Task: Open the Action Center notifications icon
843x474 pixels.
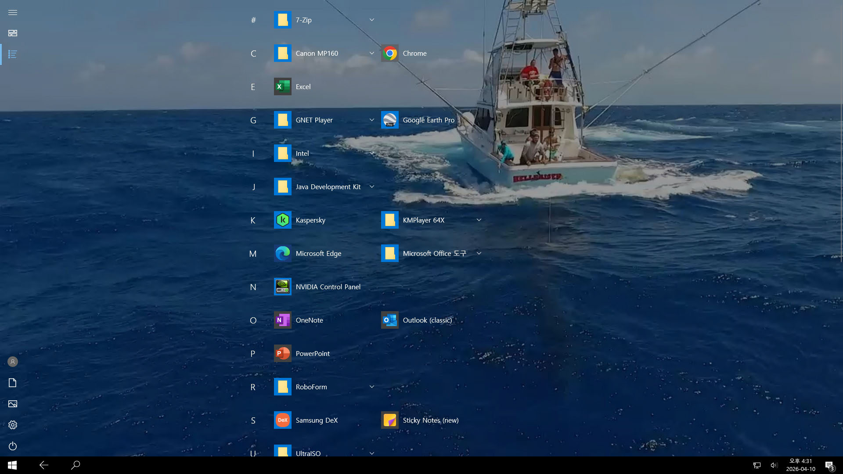Action: pos(829,466)
